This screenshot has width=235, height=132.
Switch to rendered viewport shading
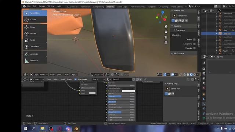click(x=194, y=74)
